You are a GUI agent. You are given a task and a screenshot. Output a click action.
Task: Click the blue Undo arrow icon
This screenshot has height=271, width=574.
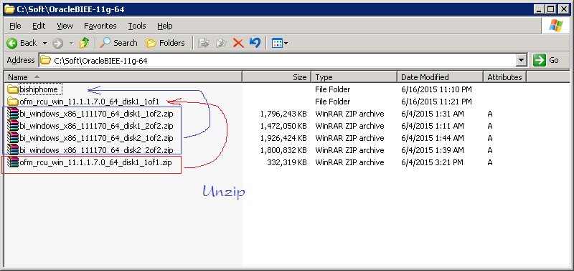tap(255, 43)
